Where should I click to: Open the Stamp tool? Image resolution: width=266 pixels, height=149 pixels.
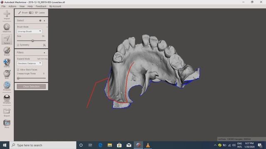7,63
